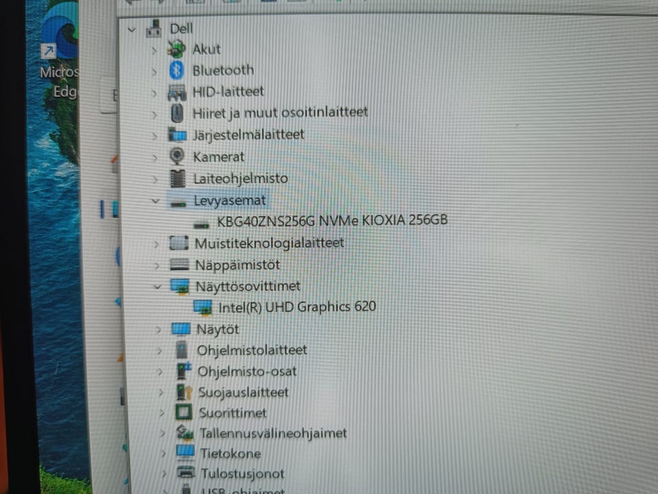This screenshot has width=658, height=494.
Task: Select the Järjestelmälaitteet label
Action: 248,135
